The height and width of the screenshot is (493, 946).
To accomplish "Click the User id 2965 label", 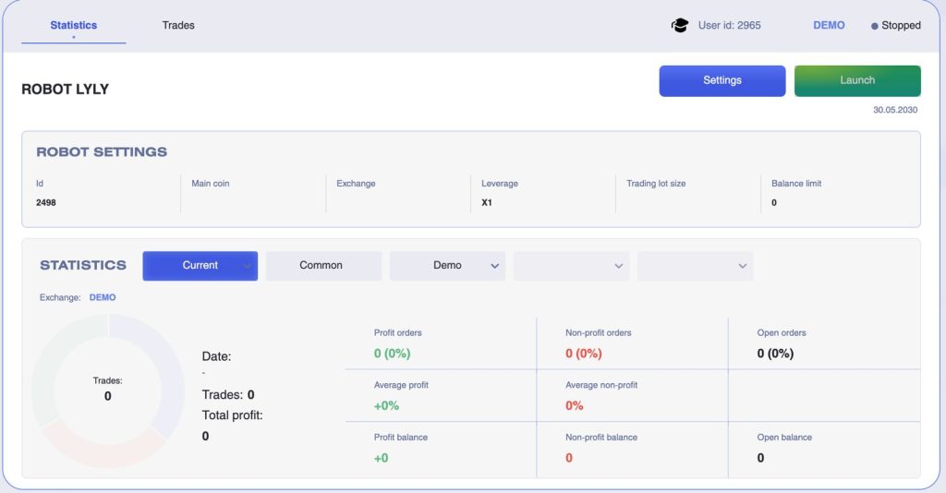I will (x=729, y=26).
